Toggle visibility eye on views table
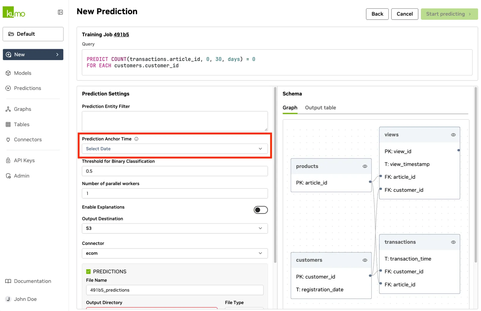Viewport: 481px width, 311px height. coord(453,135)
